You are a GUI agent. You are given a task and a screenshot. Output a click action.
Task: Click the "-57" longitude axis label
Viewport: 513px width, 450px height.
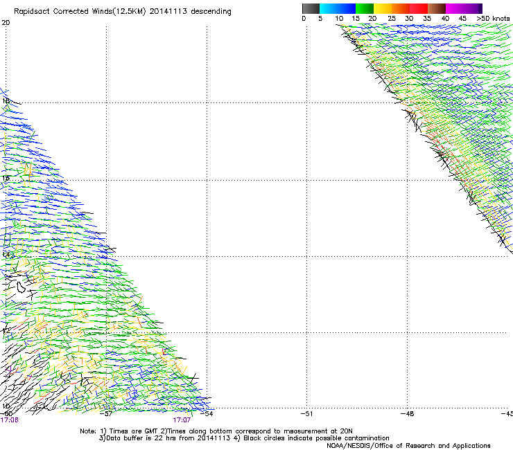point(106,414)
